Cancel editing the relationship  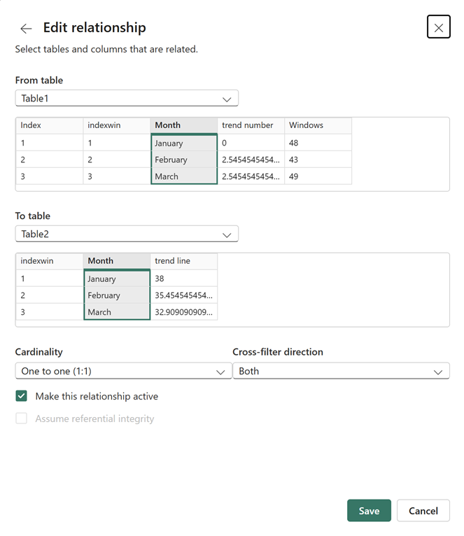click(423, 511)
